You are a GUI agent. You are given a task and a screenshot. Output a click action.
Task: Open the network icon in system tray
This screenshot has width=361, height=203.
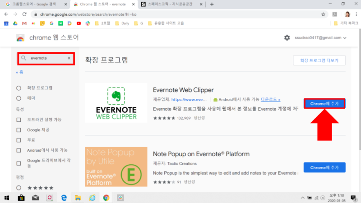coord(316,198)
